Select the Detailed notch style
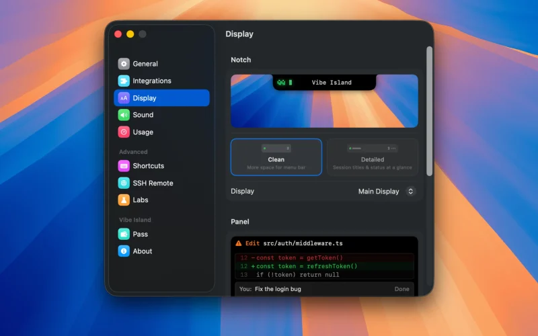The image size is (538, 336). 373,157
